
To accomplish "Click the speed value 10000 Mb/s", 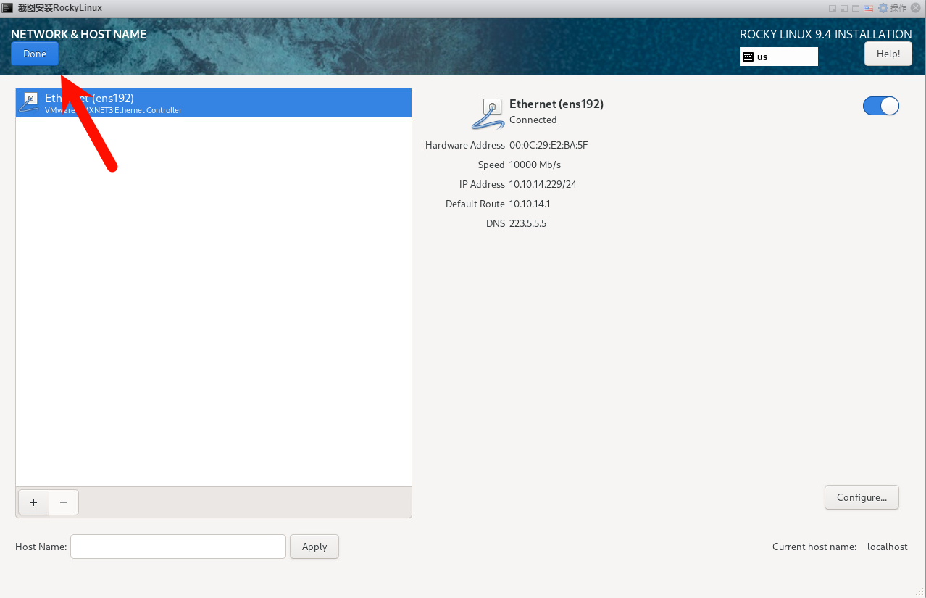I will [x=535, y=165].
